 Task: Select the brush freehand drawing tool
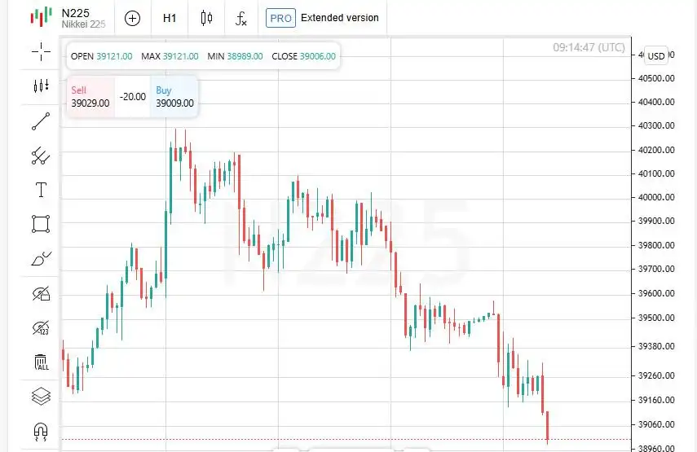pyautogui.click(x=41, y=258)
